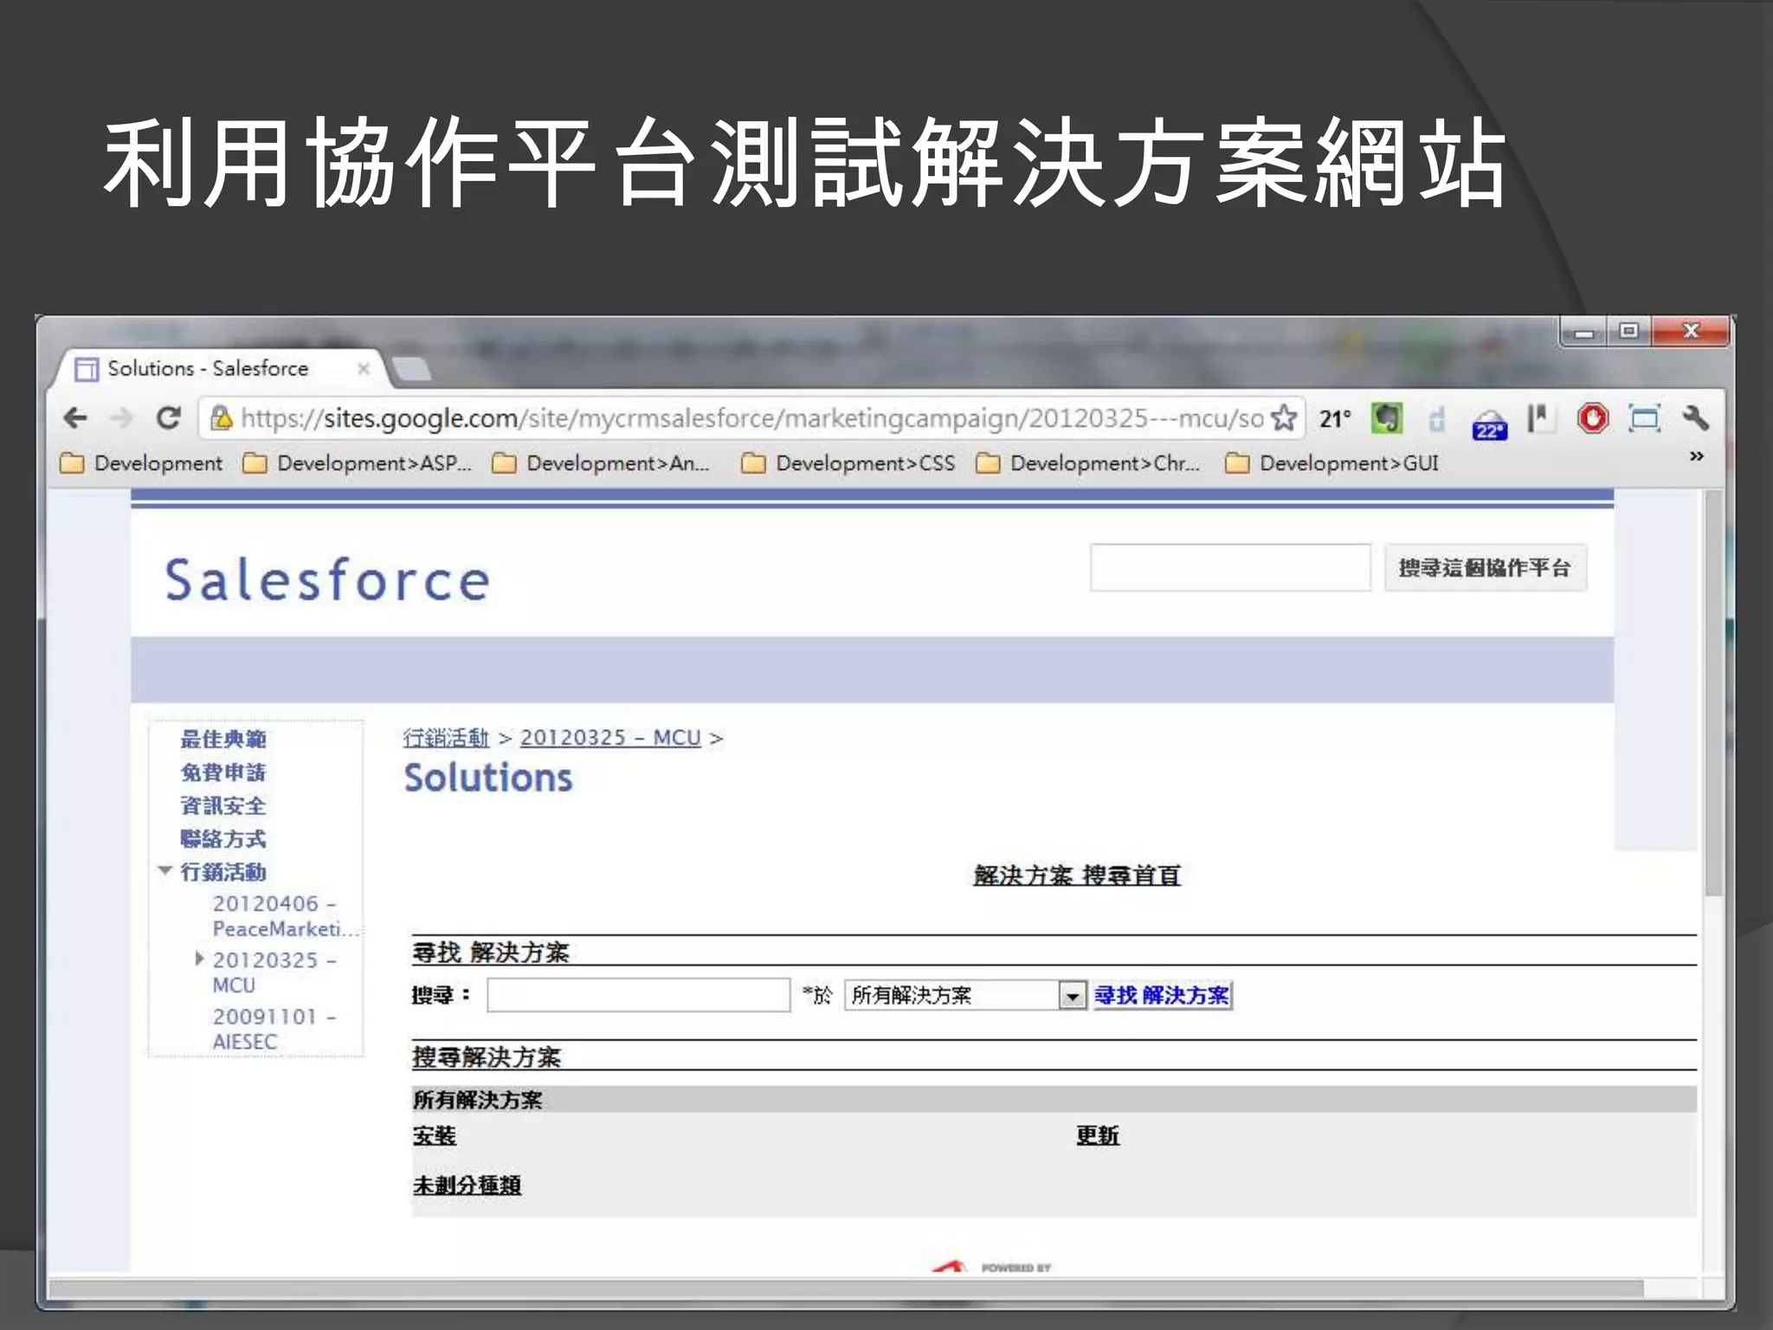
Task: Open 行銷活動 sidebar link
Action: 223,872
